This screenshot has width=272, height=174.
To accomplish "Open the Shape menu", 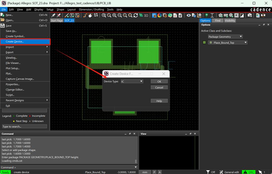I will (x=60, y=9).
